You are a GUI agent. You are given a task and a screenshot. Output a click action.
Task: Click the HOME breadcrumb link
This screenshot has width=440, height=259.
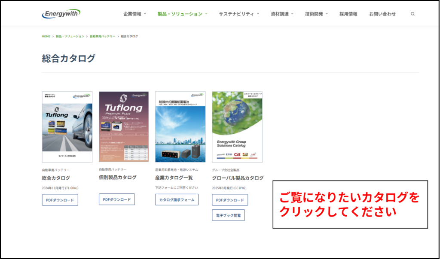pos(46,36)
